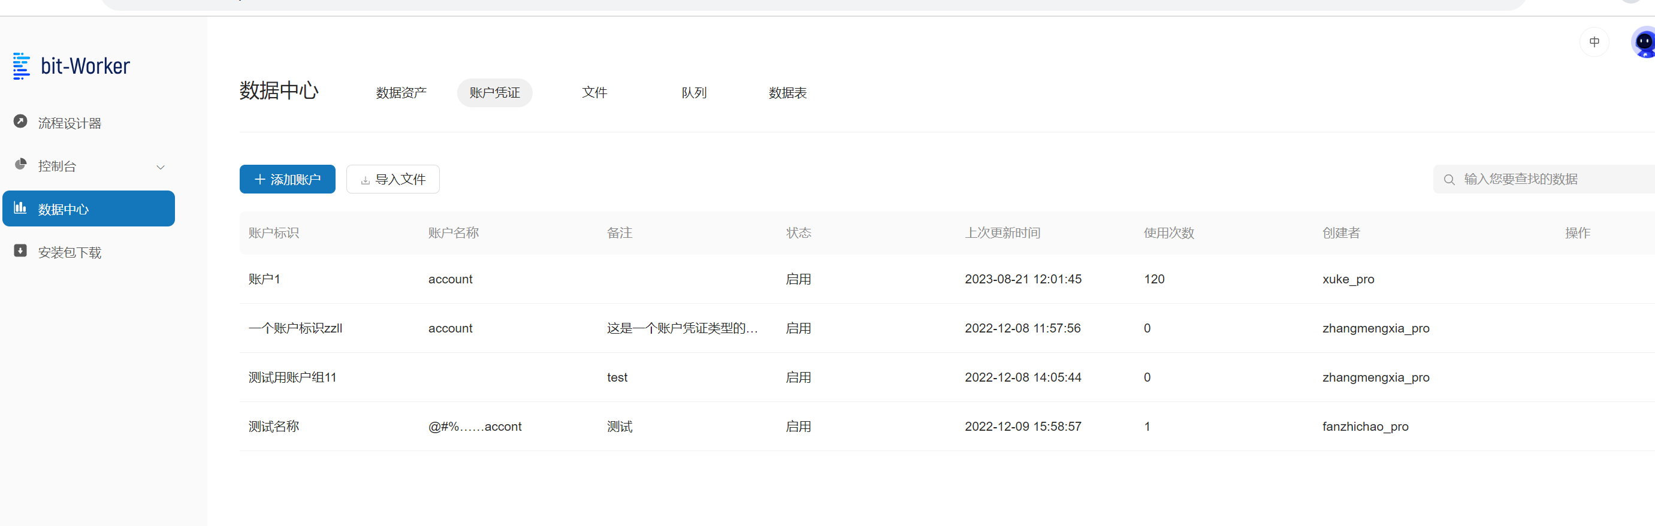
Task: Click the 导入文件 button
Action: click(x=392, y=179)
